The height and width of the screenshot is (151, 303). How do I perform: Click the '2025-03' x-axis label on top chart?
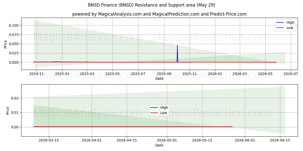87,74
